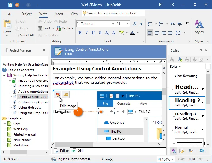
Task: Click the focus mode icon in the title bar
Action: [x=172, y=5]
